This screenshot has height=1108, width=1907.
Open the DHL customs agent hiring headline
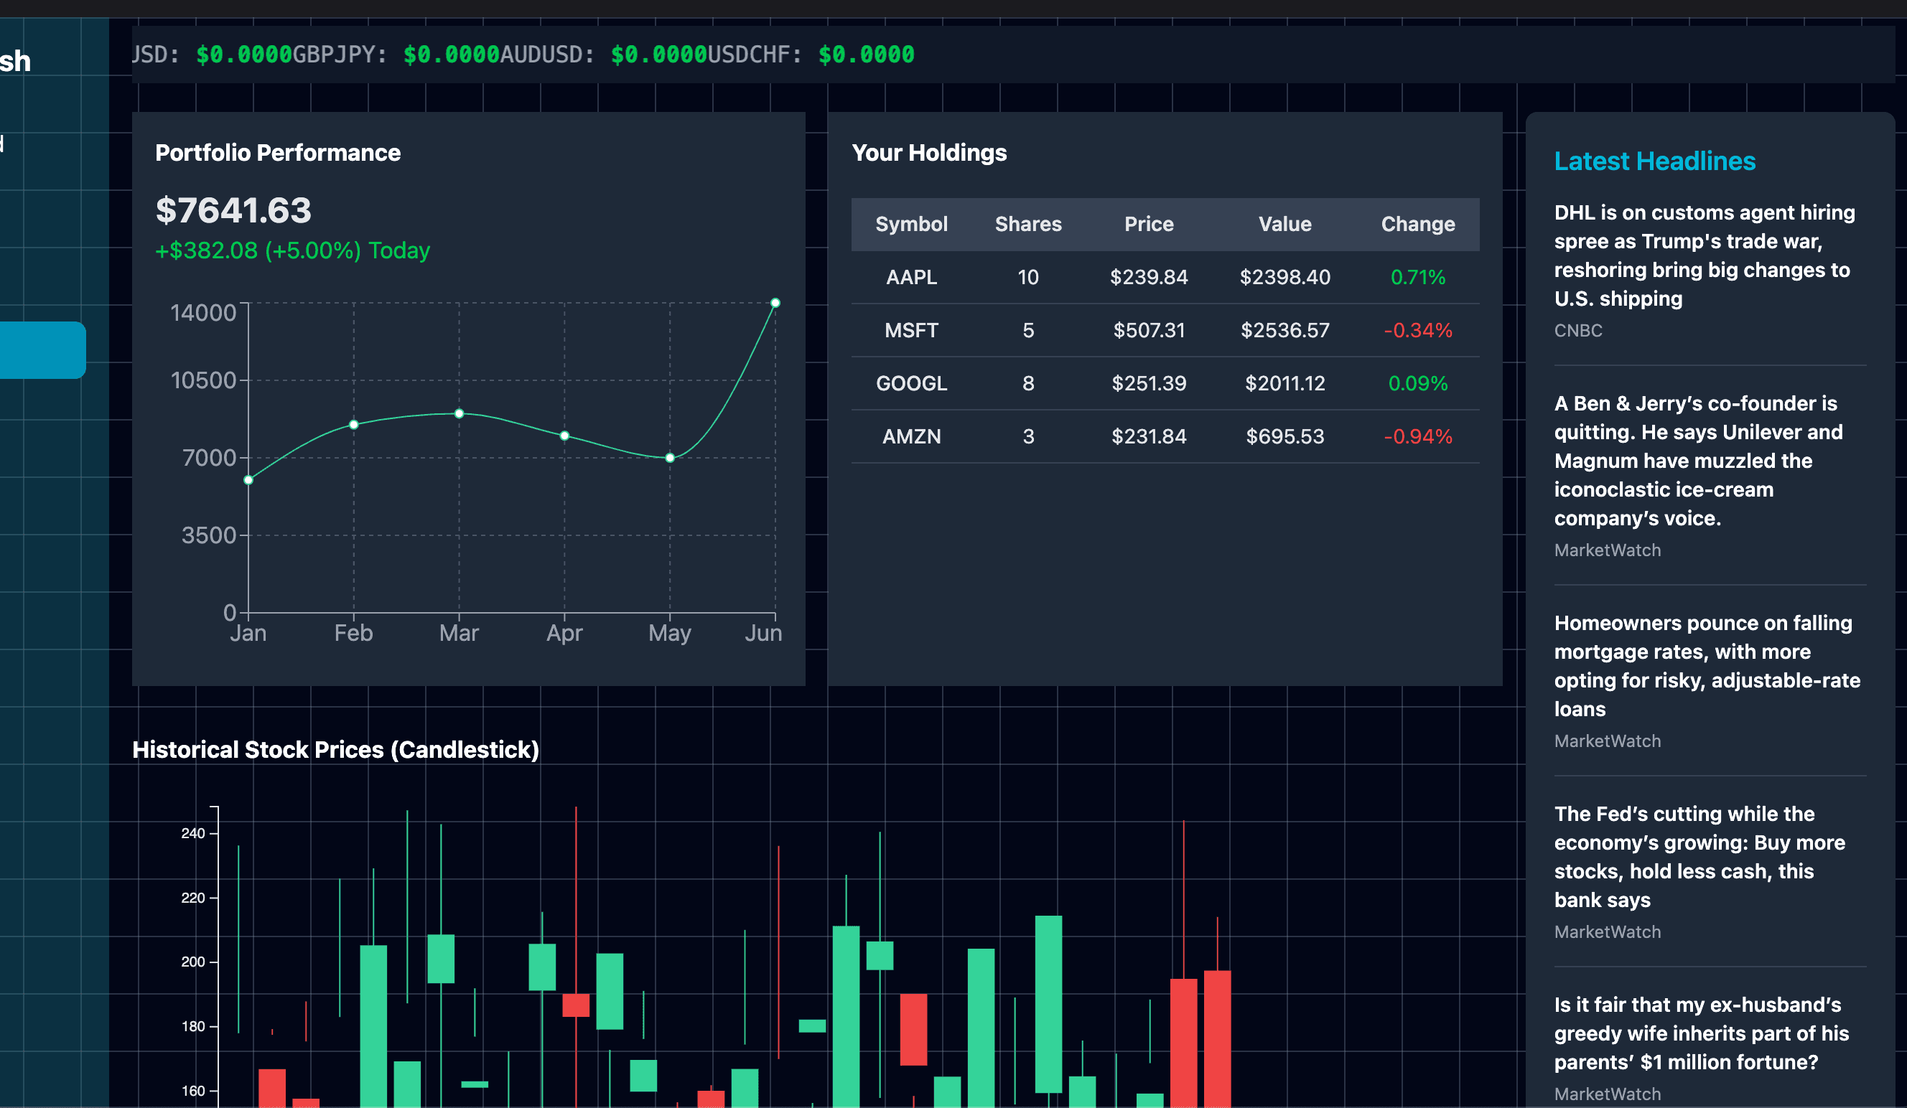click(x=1705, y=255)
